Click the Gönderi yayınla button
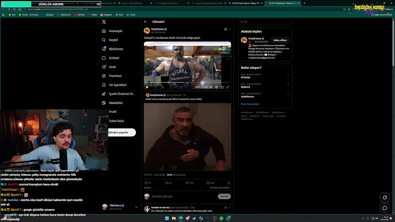 point(122,132)
